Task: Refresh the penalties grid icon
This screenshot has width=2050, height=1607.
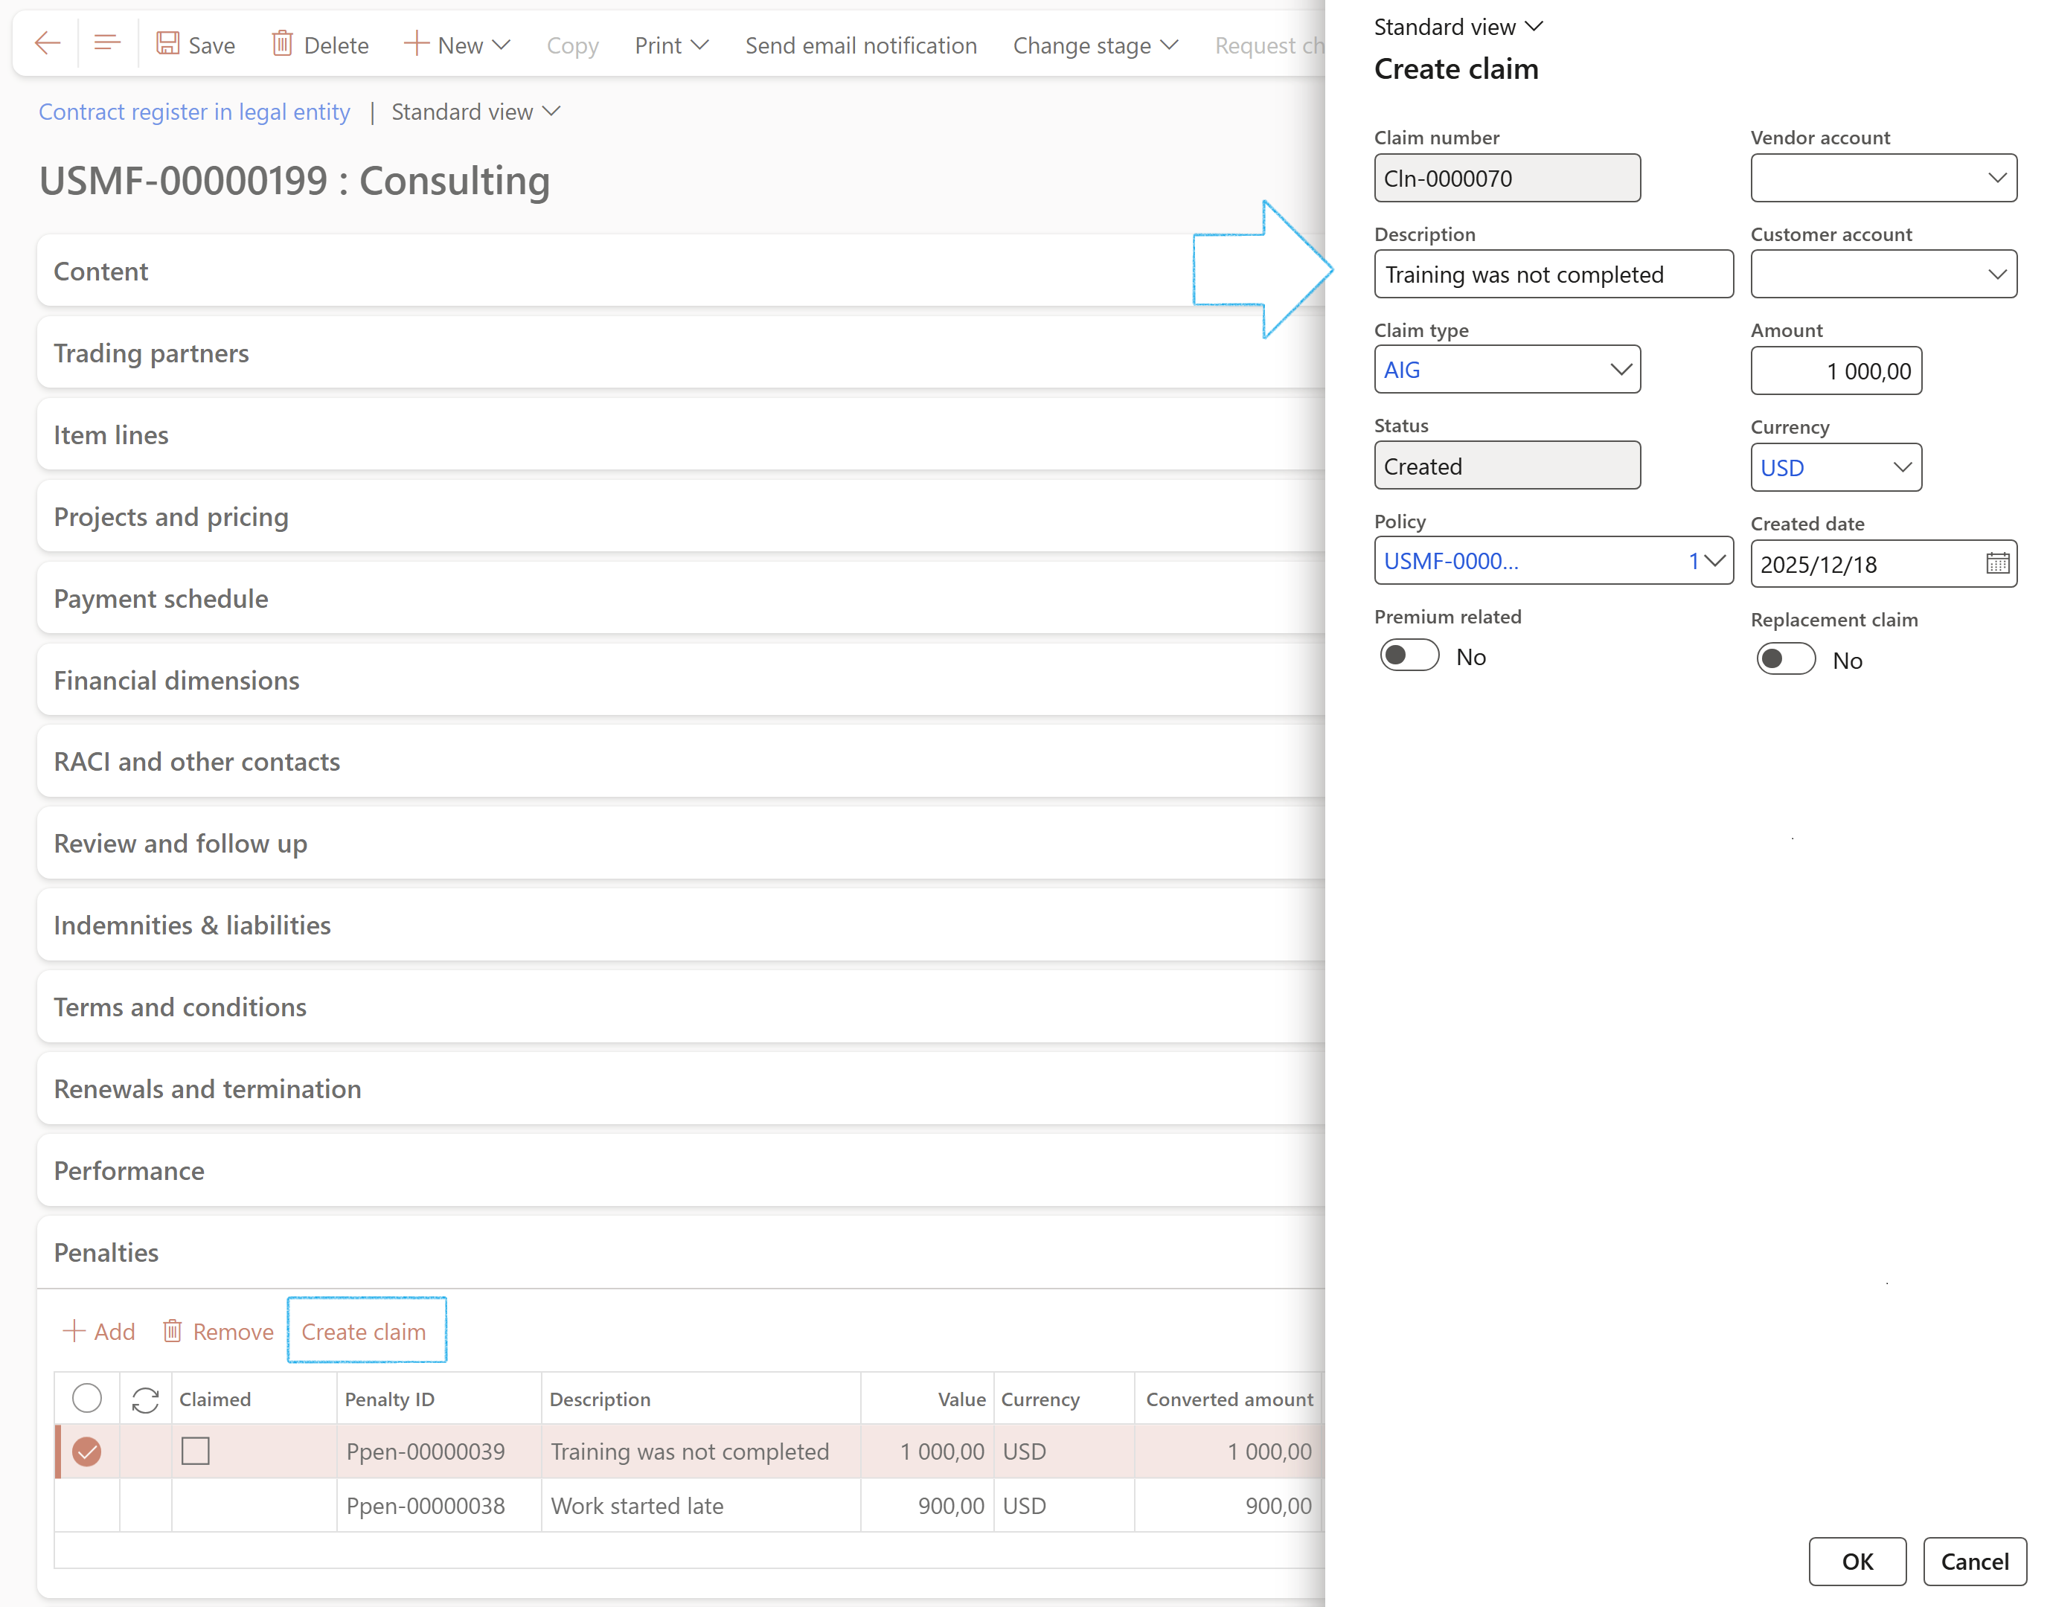Action: 145,1400
